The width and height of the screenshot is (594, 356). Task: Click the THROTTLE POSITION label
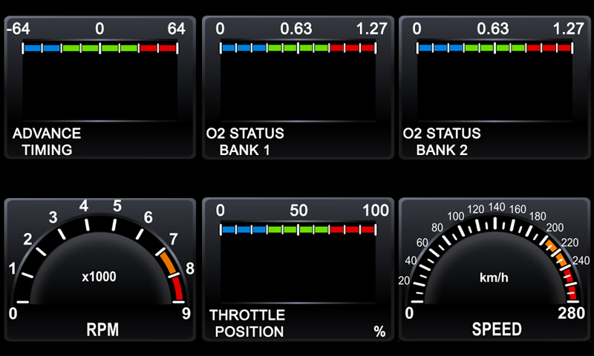point(247,323)
